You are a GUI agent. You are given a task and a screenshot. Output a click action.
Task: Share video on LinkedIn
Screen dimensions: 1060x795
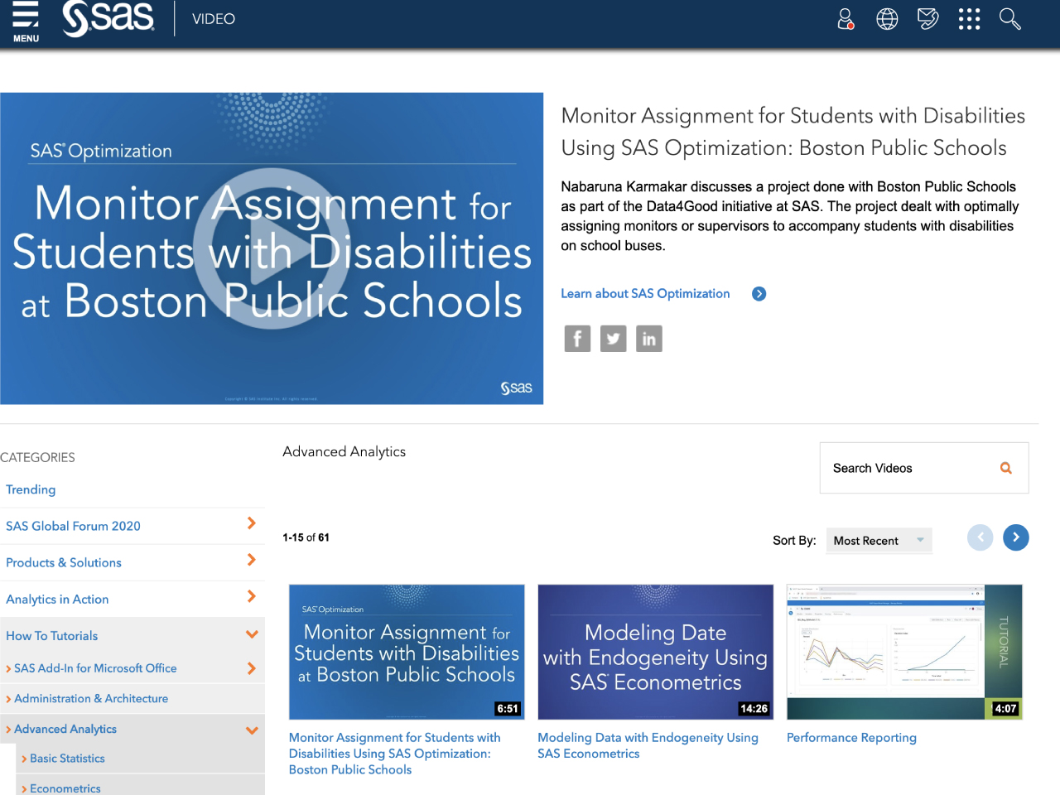pyautogui.click(x=649, y=339)
